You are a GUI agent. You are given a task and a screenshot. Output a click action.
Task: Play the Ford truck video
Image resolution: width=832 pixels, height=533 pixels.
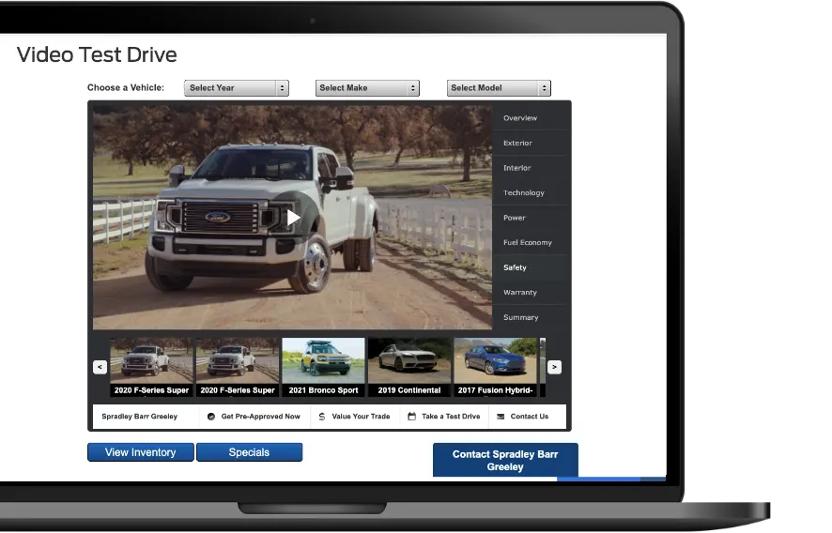(x=293, y=218)
